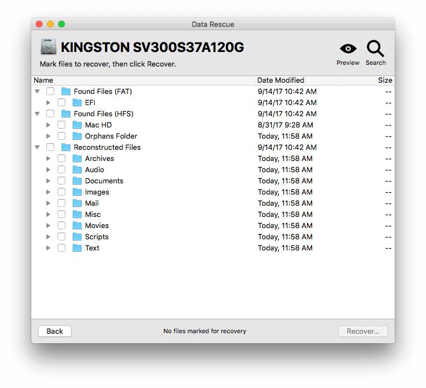Tick the Documents checkbox
Image resolution: width=426 pixels, height=388 pixels.
[x=61, y=181]
